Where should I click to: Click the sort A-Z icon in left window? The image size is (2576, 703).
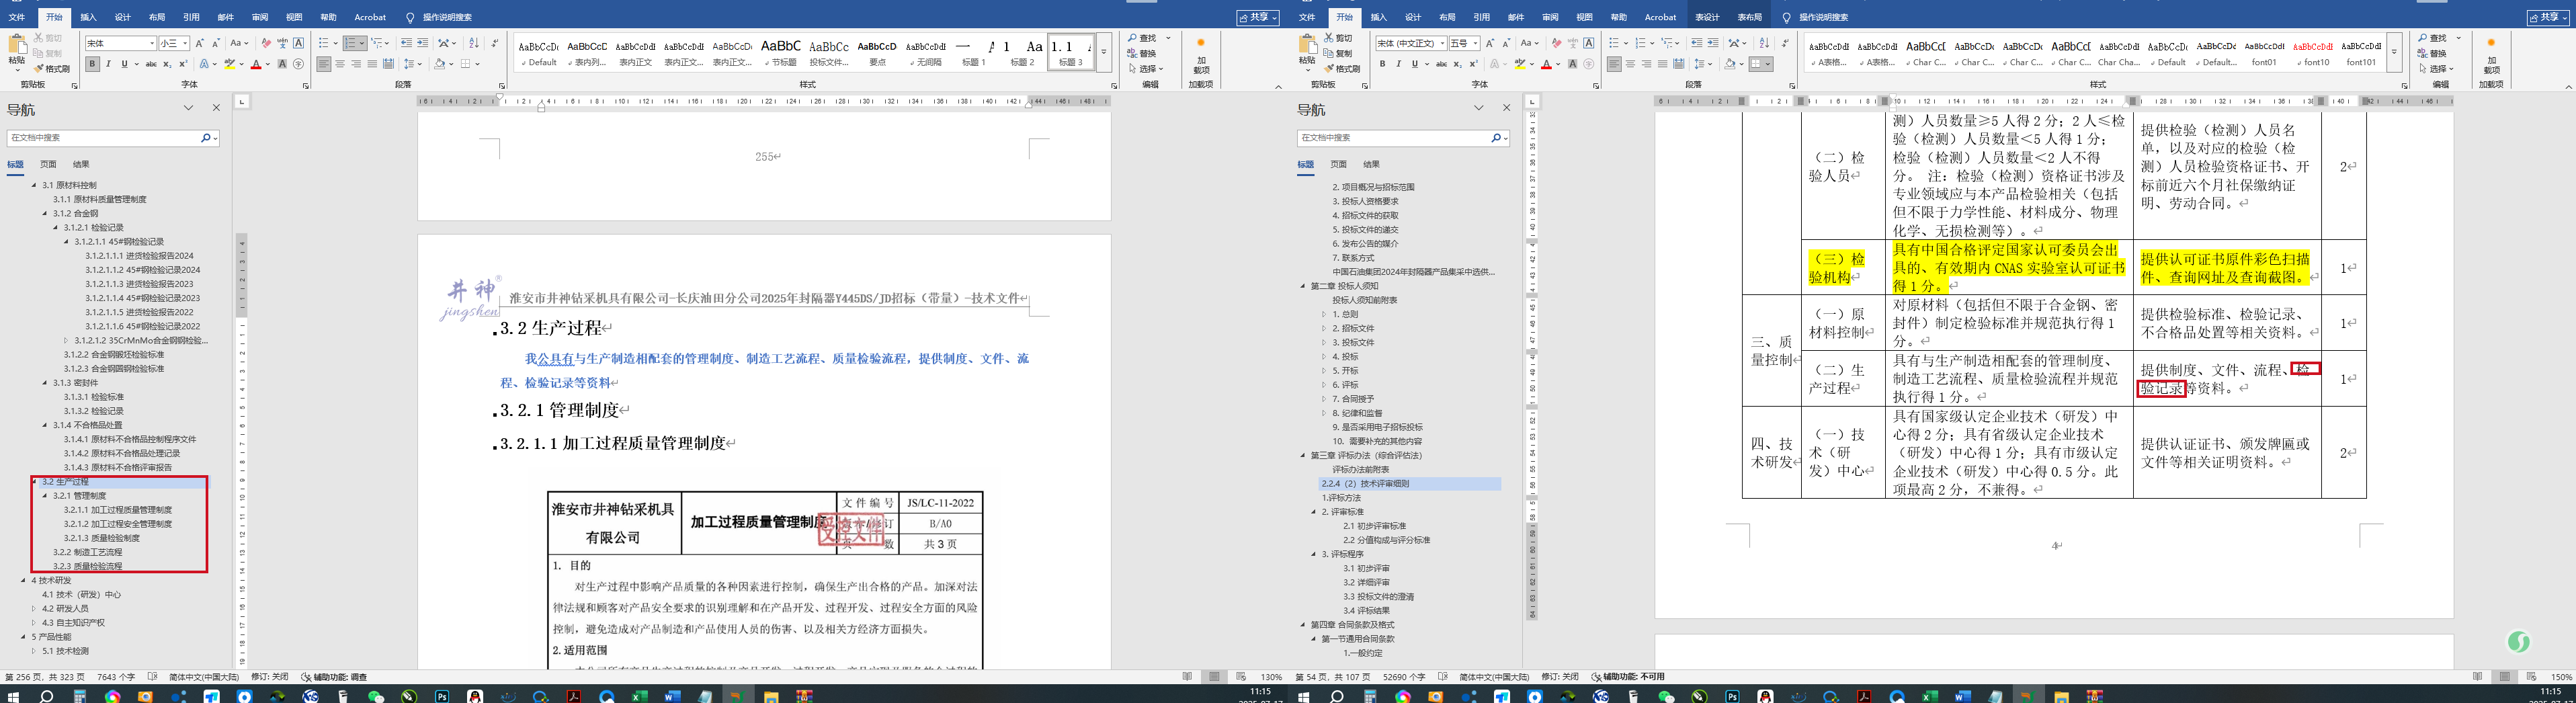click(x=474, y=43)
